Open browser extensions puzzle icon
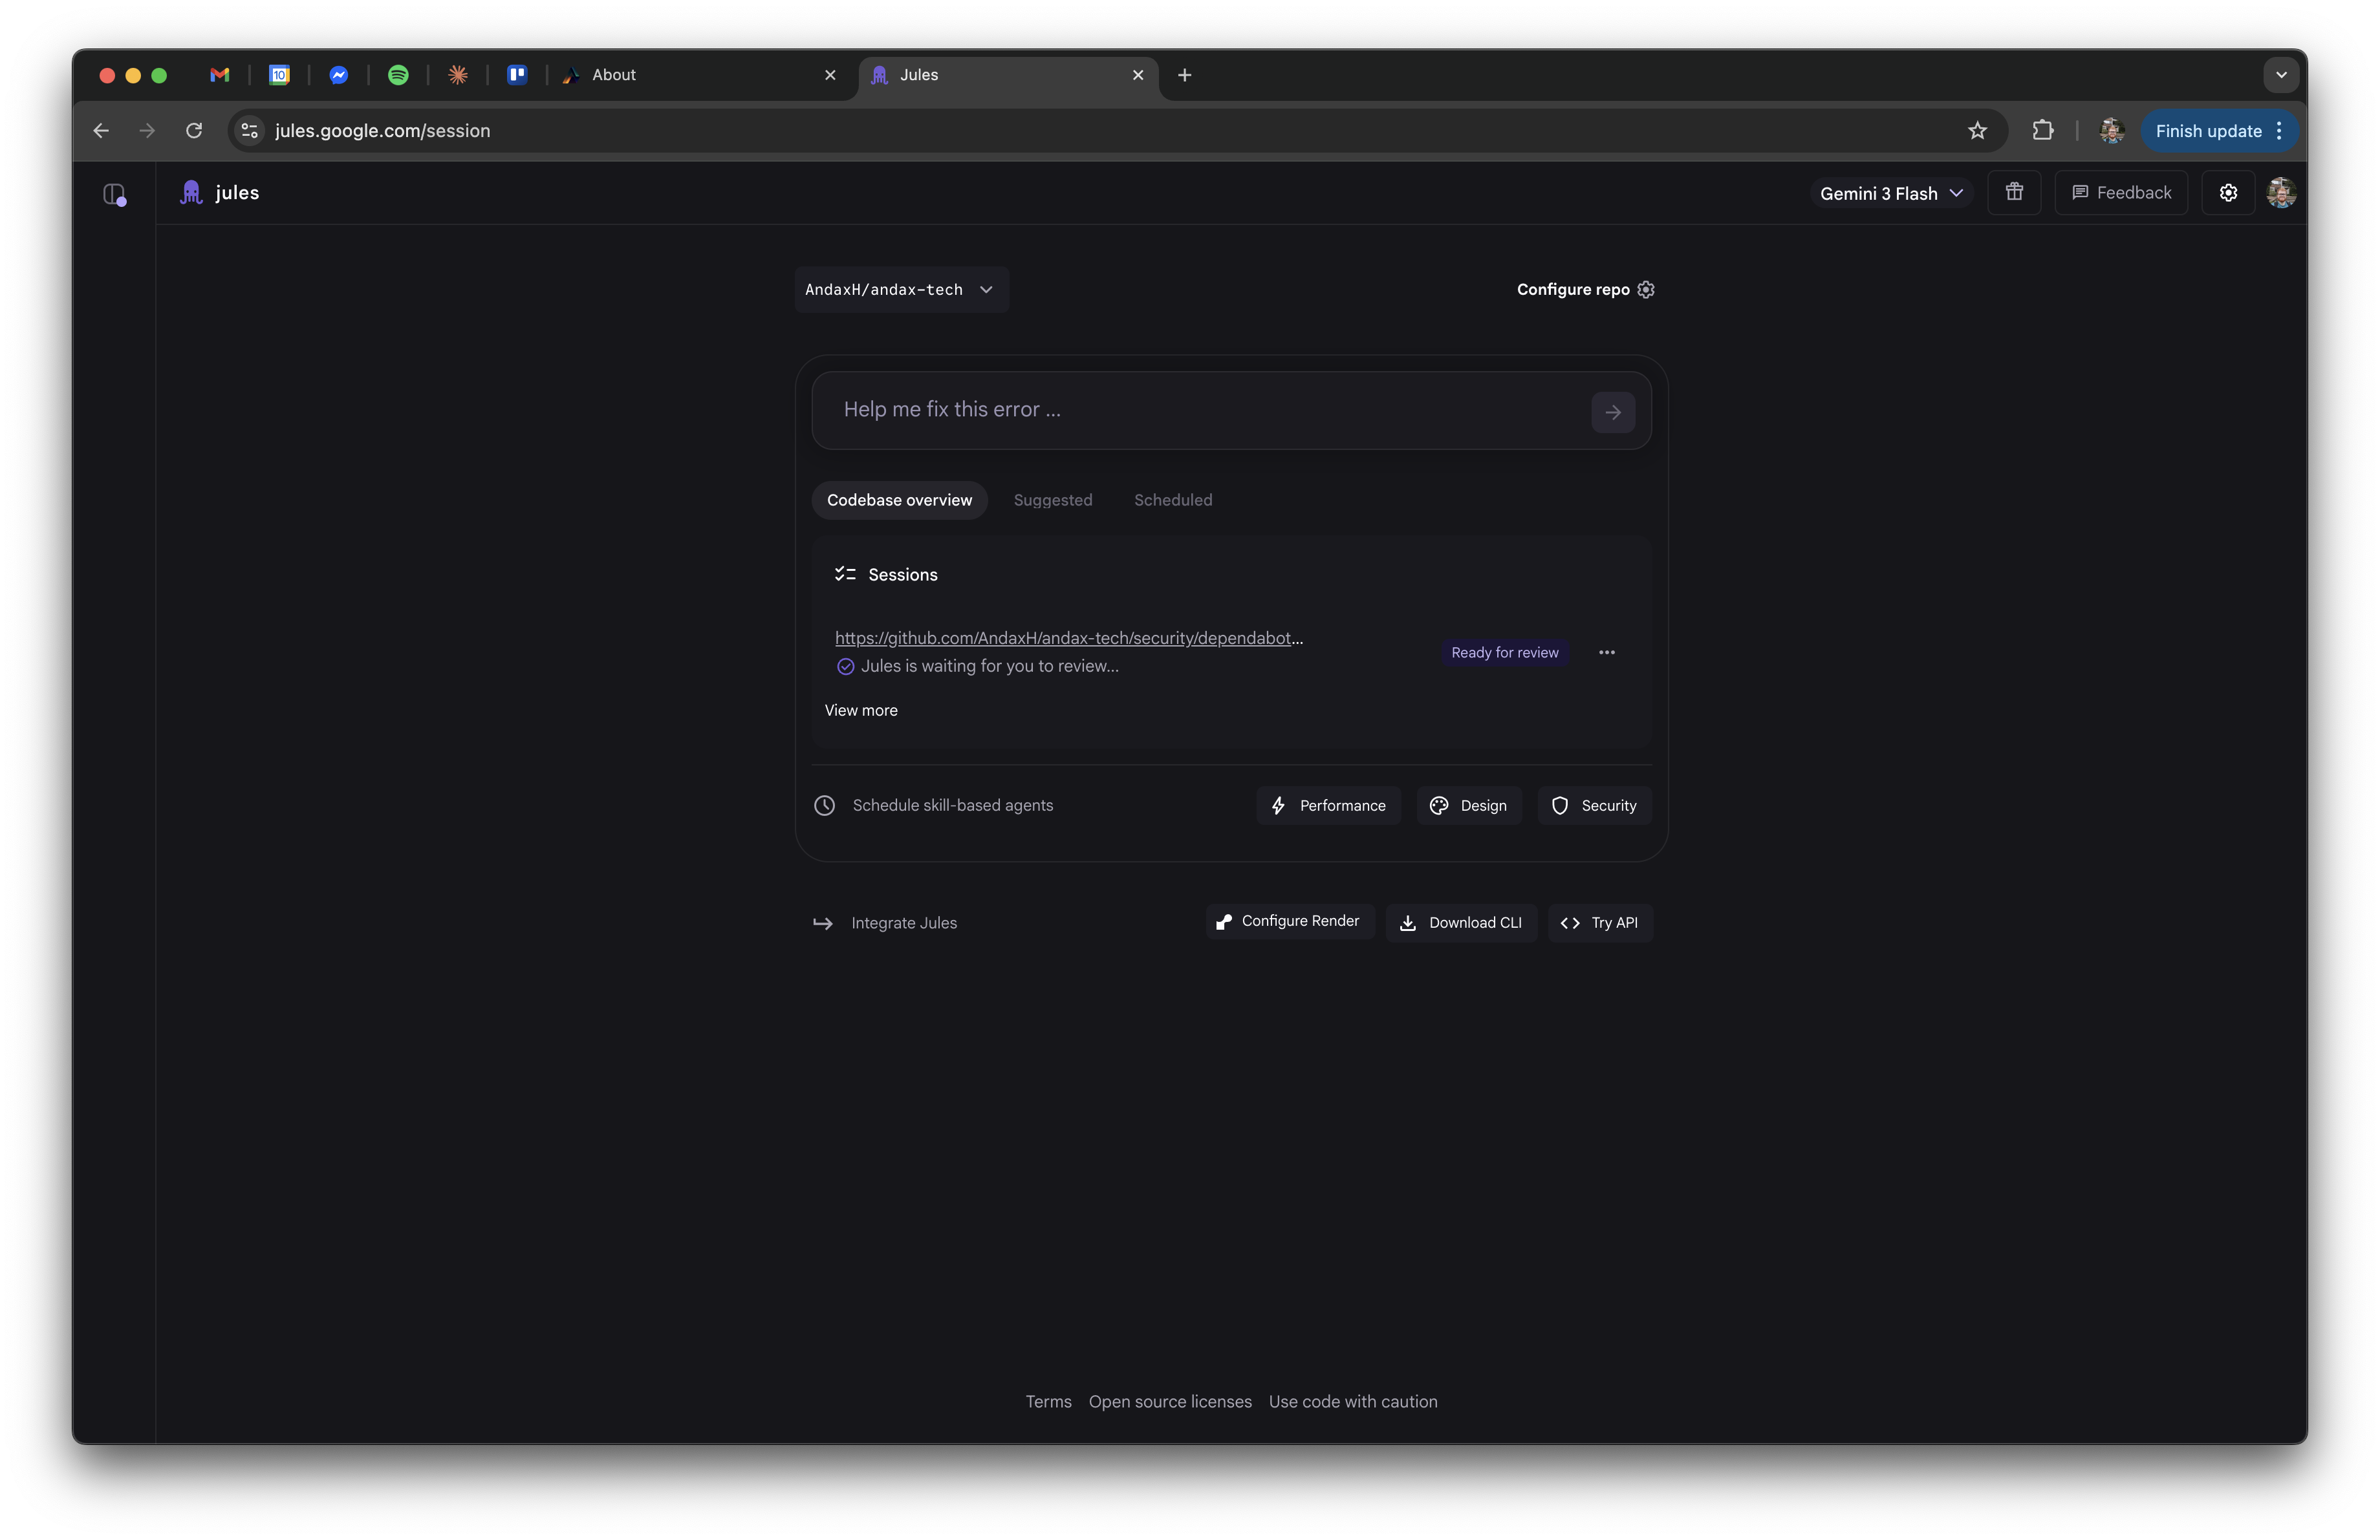This screenshot has width=2380, height=1540. pos(2042,131)
